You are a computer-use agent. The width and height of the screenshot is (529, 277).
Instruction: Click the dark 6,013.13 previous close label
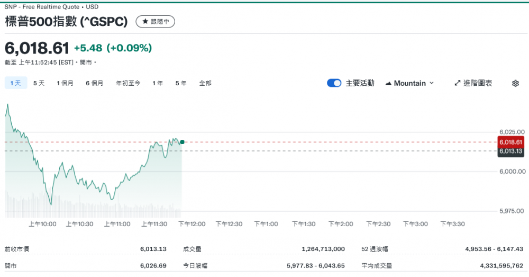click(x=510, y=151)
